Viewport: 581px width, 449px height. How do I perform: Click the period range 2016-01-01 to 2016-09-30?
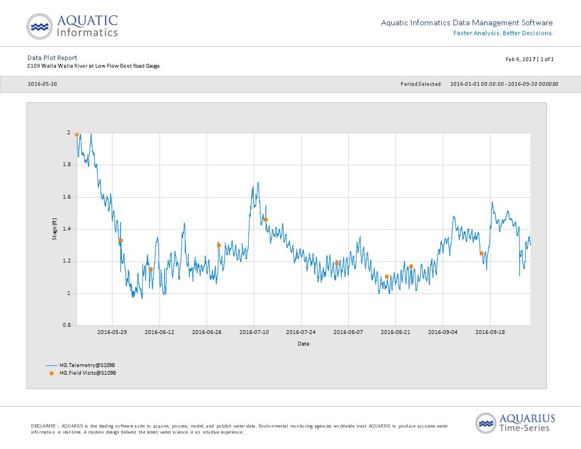[x=504, y=84]
